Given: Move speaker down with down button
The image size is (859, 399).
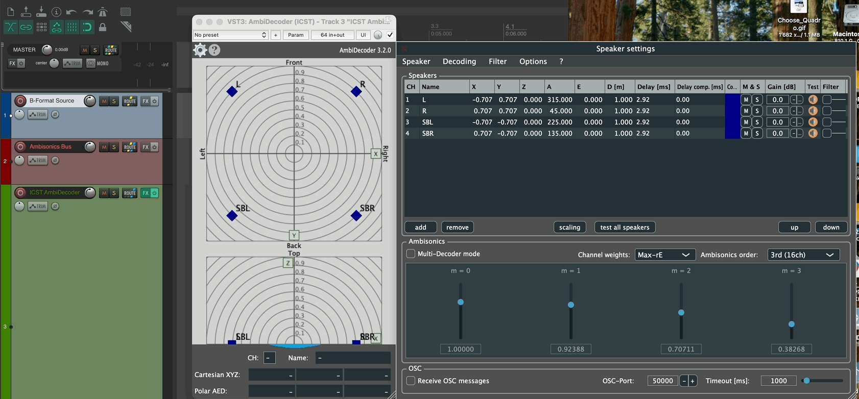Looking at the screenshot, I should coord(831,227).
